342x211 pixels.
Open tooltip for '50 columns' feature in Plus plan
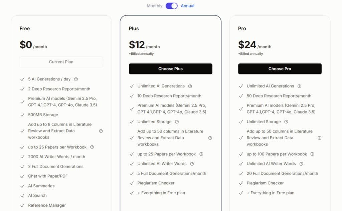(x=210, y=138)
